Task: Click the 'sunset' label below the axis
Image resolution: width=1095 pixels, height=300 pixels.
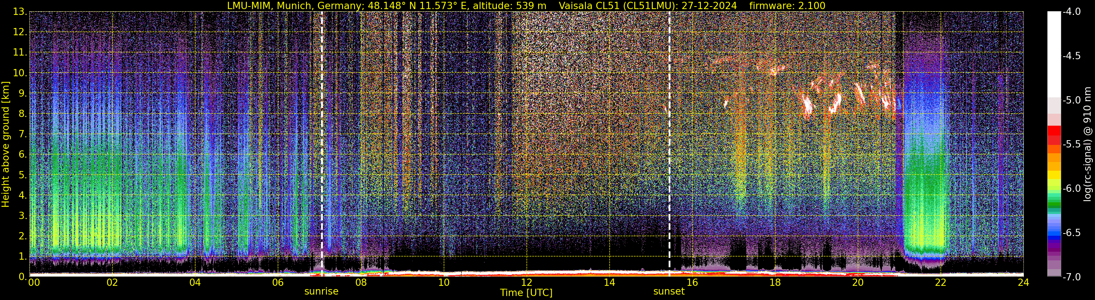Action: (669, 292)
